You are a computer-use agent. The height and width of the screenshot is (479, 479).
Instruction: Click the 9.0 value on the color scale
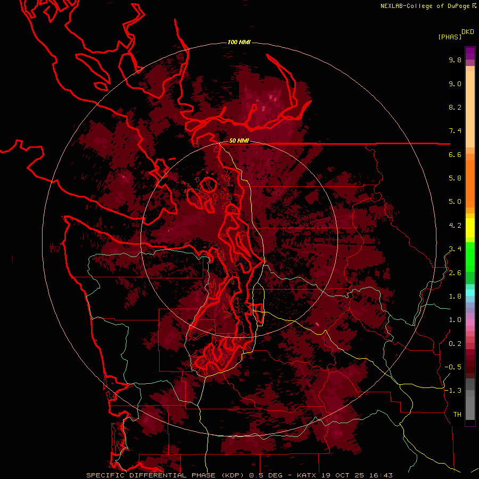[x=455, y=84]
